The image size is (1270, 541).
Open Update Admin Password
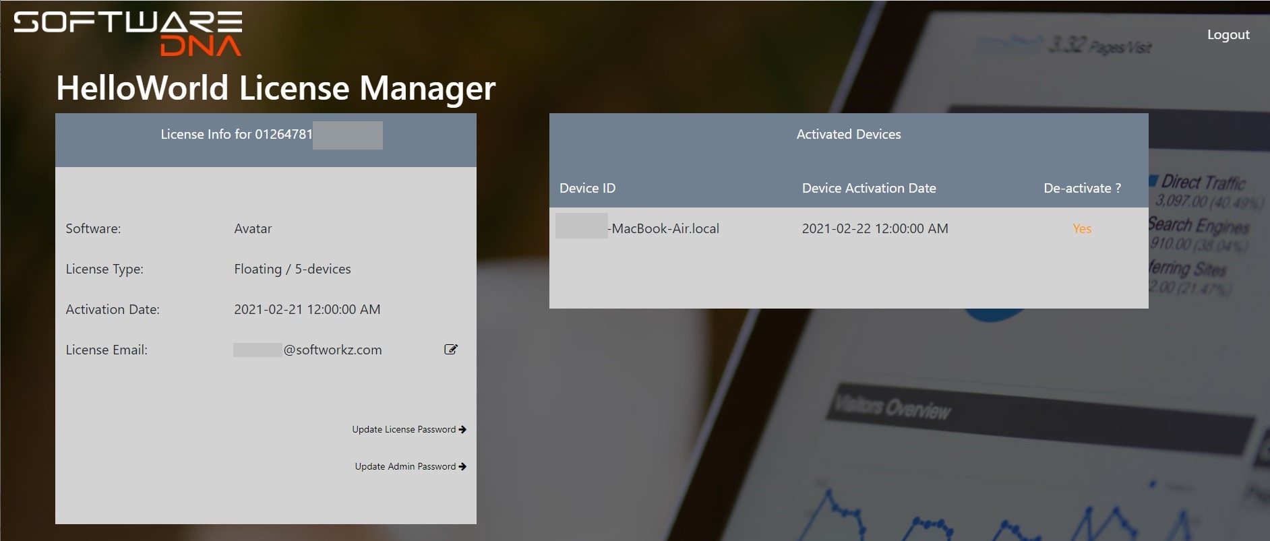[x=411, y=466]
